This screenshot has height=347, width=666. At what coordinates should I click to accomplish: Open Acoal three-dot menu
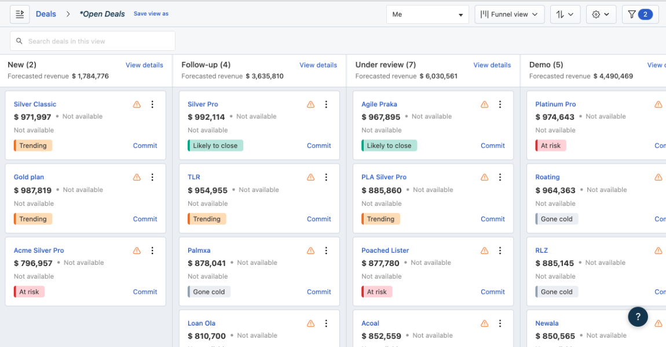click(500, 324)
